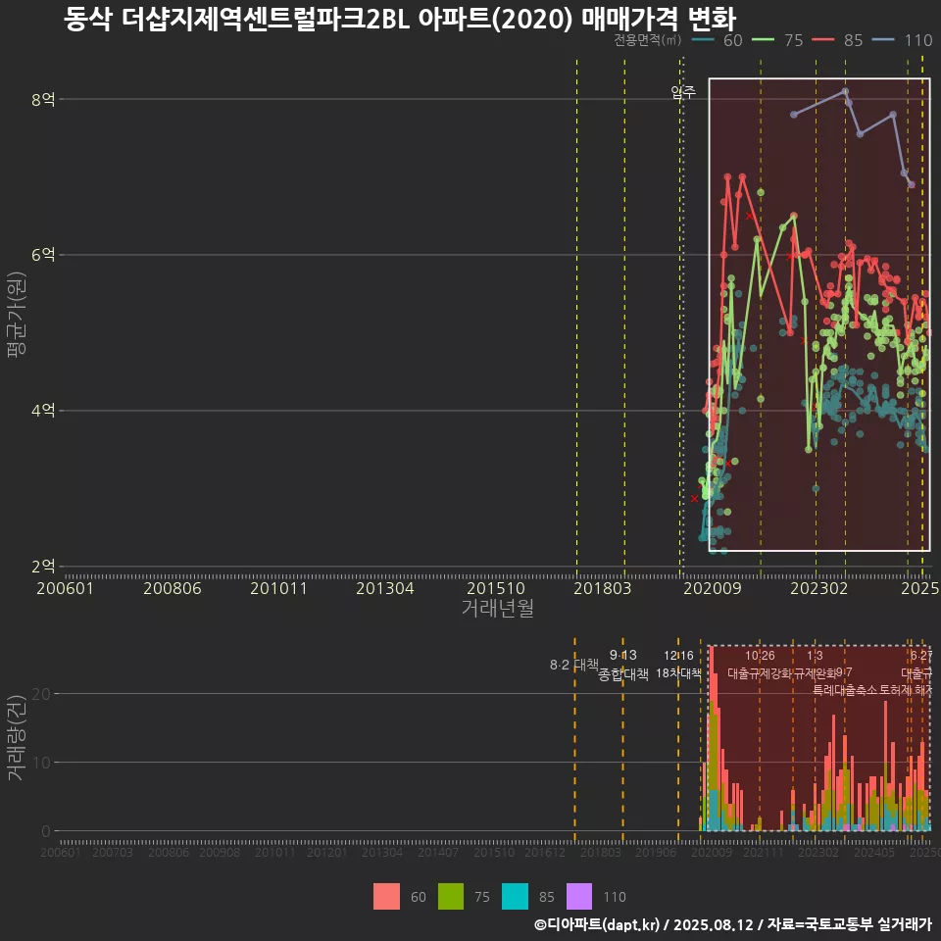Image resolution: width=941 pixels, height=941 pixels.
Task: Click the 110 blue line swatch in top legend
Action: (883, 40)
